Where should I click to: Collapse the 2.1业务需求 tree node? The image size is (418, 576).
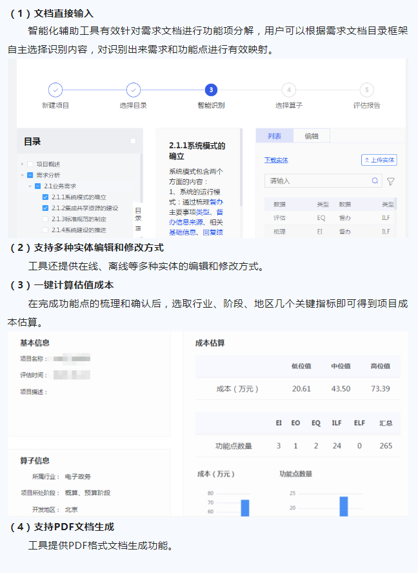point(30,186)
